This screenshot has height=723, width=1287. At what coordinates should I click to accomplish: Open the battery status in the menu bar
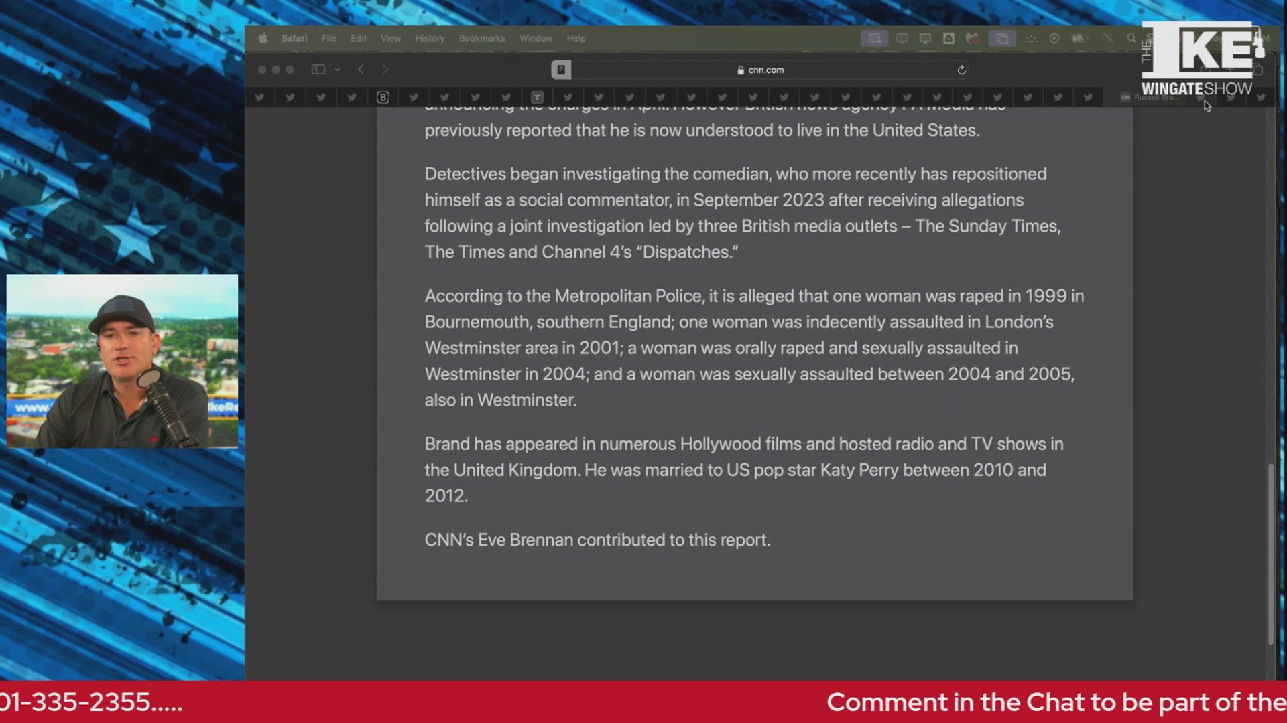pyautogui.click(x=1079, y=38)
